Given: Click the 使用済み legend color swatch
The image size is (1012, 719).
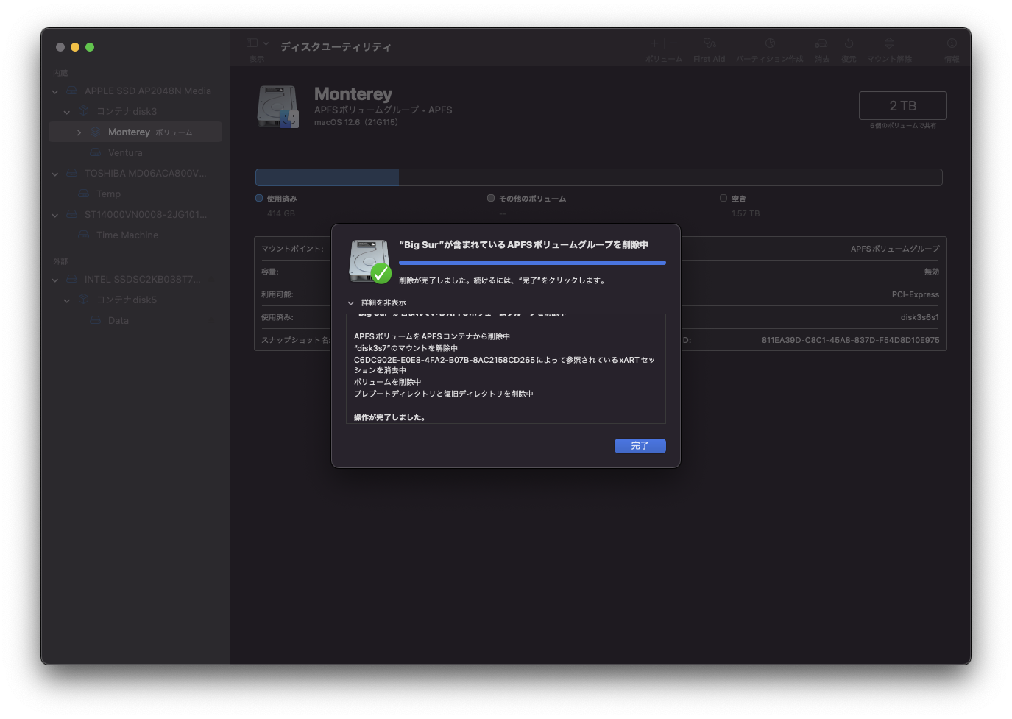Looking at the screenshot, I should tap(259, 198).
